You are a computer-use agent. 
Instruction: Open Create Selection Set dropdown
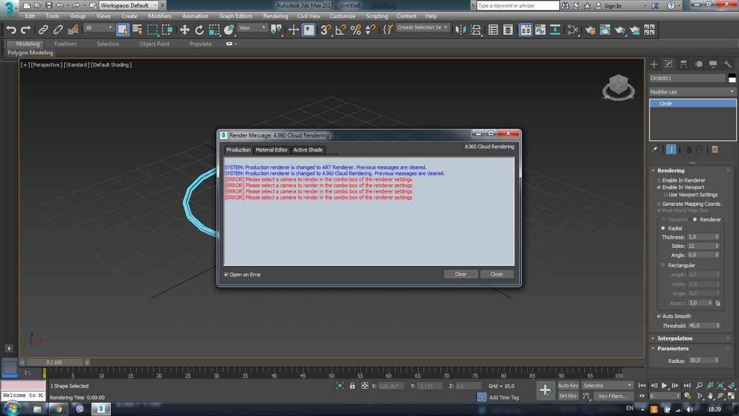click(423, 28)
